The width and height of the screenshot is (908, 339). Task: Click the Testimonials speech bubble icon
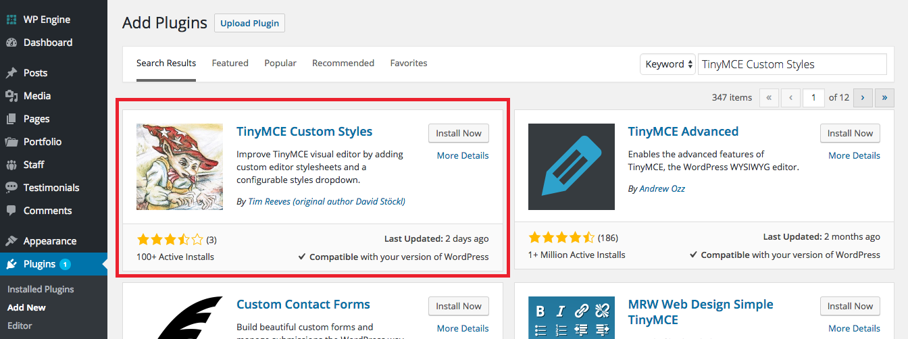click(x=11, y=188)
